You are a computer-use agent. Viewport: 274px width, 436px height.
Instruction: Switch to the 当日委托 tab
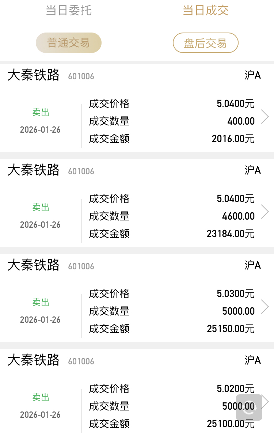(x=69, y=11)
